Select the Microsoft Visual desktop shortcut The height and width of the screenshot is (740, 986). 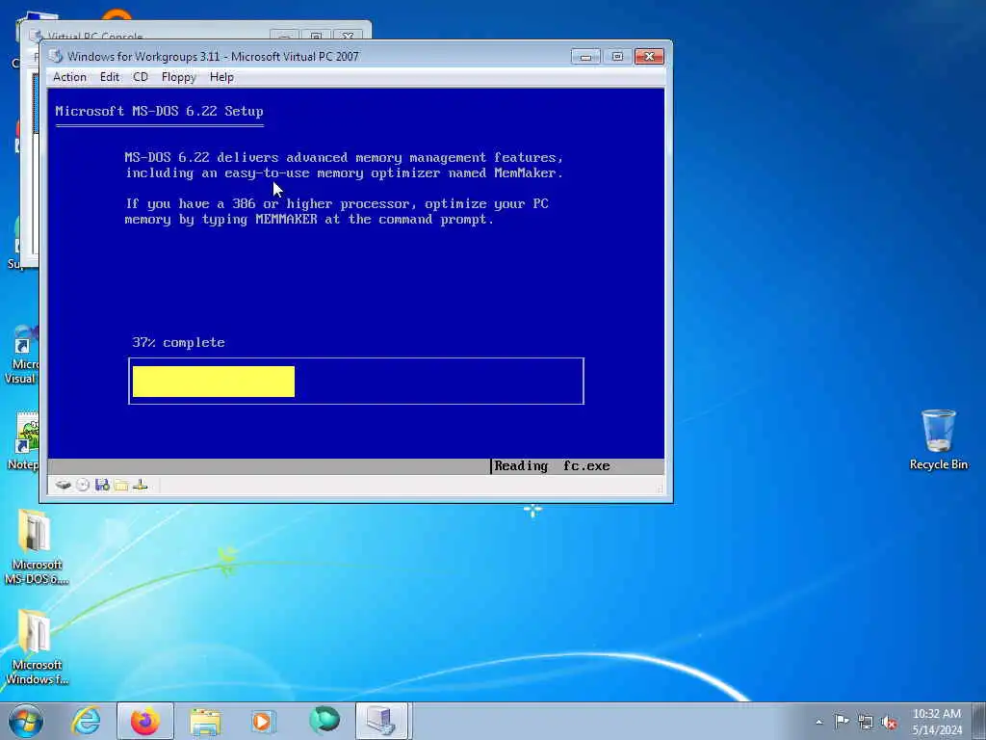point(22,355)
